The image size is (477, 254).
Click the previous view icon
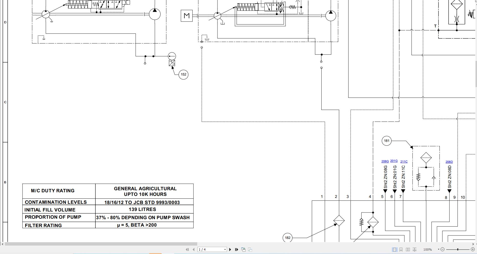[x=243, y=249]
